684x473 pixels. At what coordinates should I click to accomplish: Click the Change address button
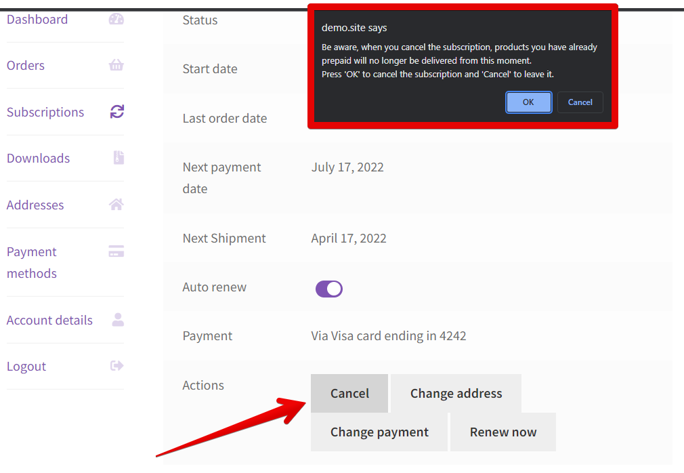[x=456, y=393]
